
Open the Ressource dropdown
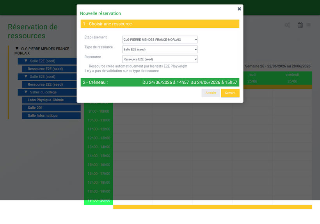click(160, 59)
